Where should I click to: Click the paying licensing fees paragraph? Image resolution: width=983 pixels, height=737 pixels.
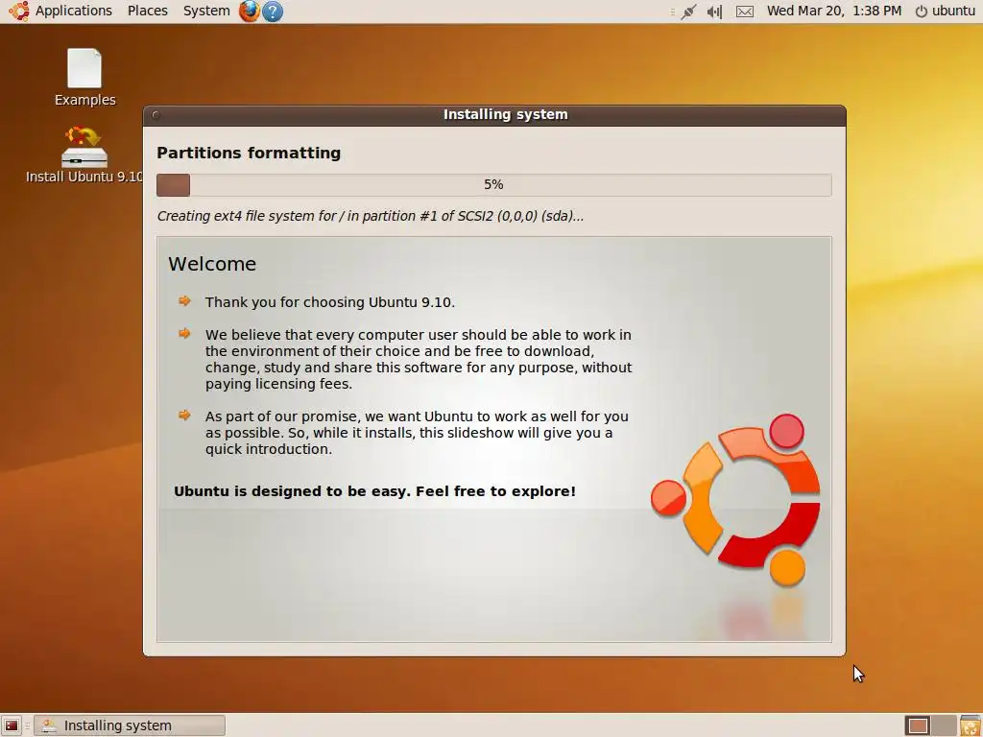click(419, 359)
